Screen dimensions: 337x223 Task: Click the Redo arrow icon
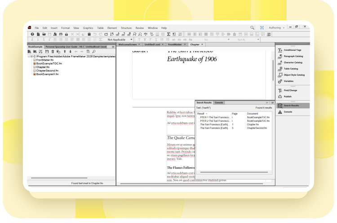(100, 34)
